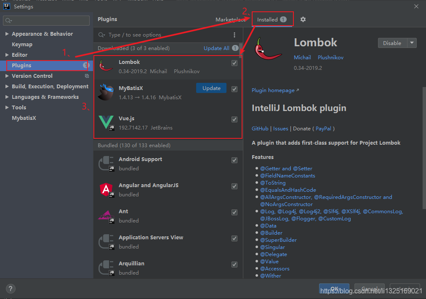Open the @Data feature link
The width and height of the screenshot is (426, 299).
pos(268,226)
